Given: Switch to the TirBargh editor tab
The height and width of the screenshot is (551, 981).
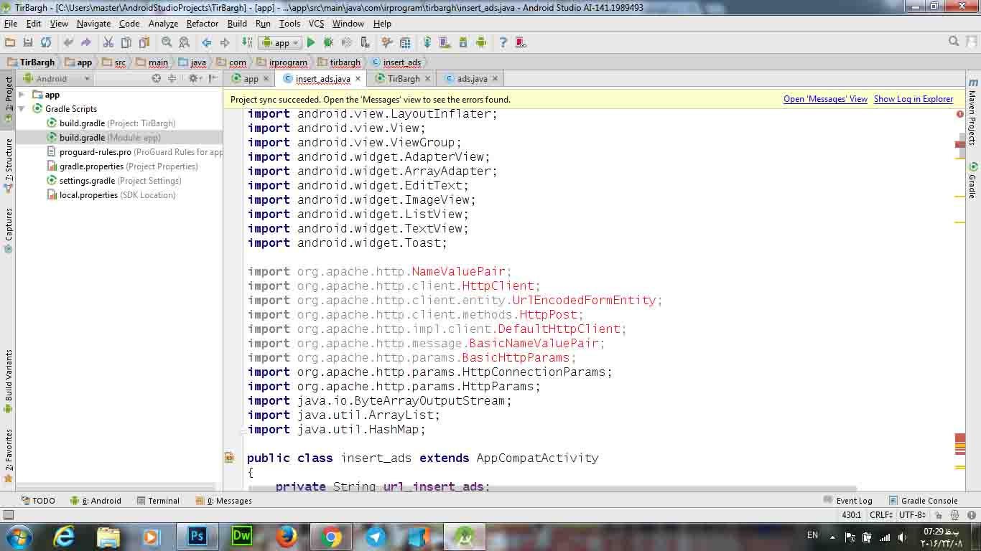Looking at the screenshot, I should 403,79.
